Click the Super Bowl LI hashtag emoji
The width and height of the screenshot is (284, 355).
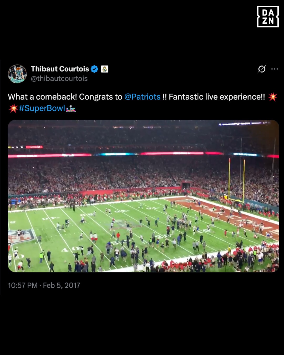pos(71,109)
